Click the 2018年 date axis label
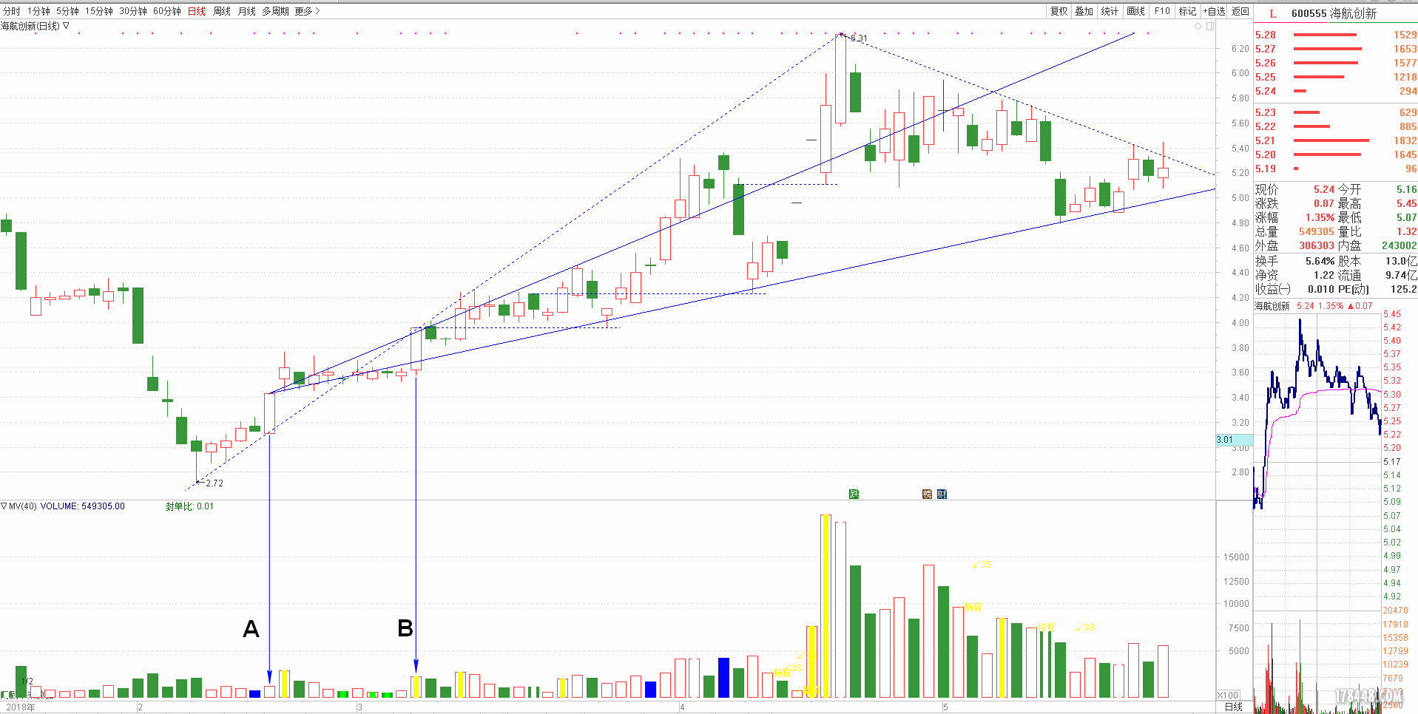Image resolution: width=1418 pixels, height=714 pixels. 21,707
